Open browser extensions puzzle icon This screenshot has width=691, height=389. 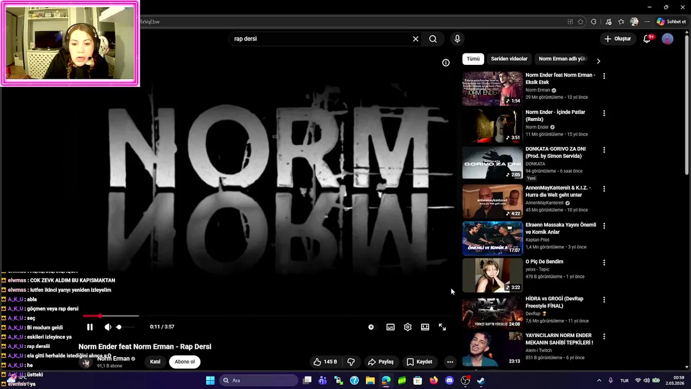tap(594, 22)
